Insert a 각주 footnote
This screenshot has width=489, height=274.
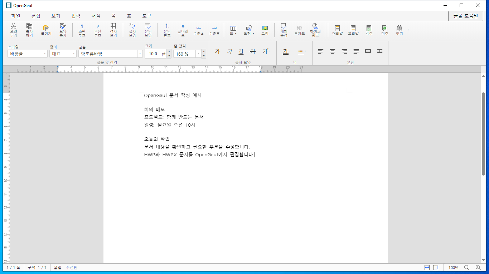coord(369,30)
